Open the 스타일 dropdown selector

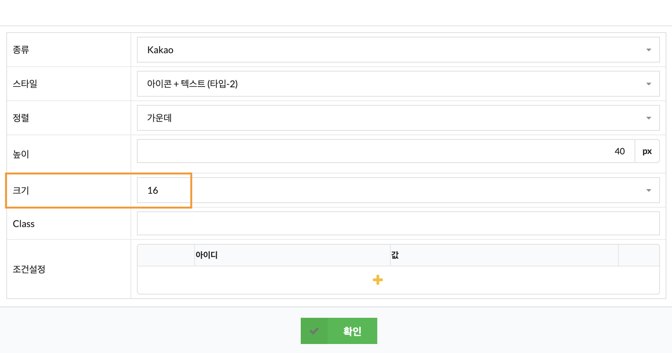397,84
